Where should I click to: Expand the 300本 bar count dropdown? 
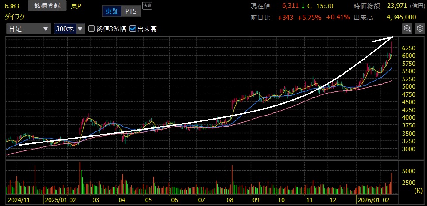pos(69,29)
